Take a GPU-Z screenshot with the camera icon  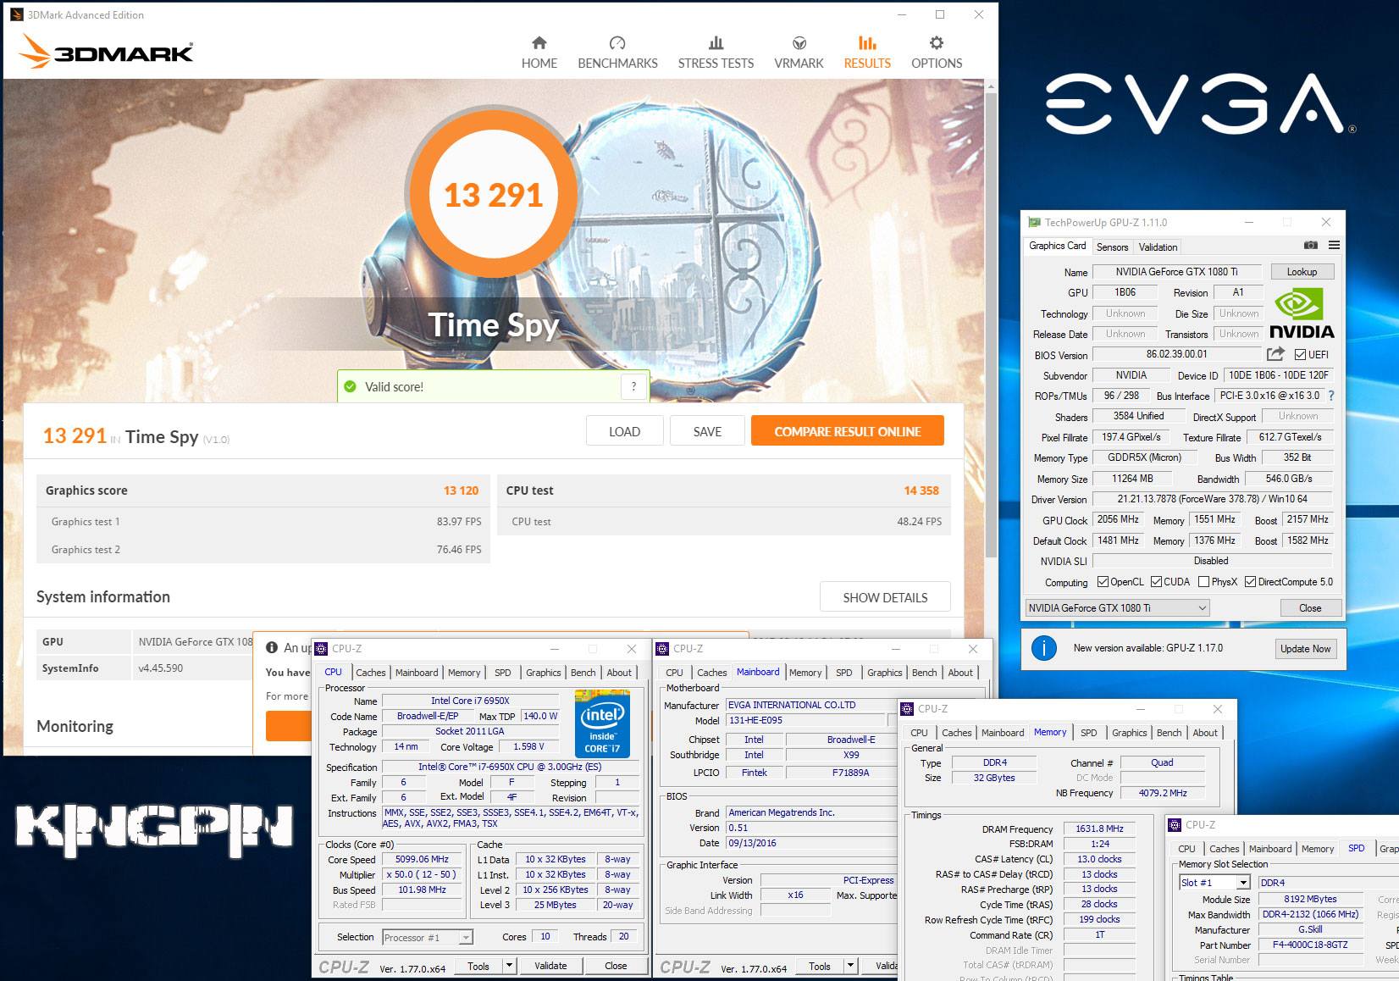(x=1310, y=246)
